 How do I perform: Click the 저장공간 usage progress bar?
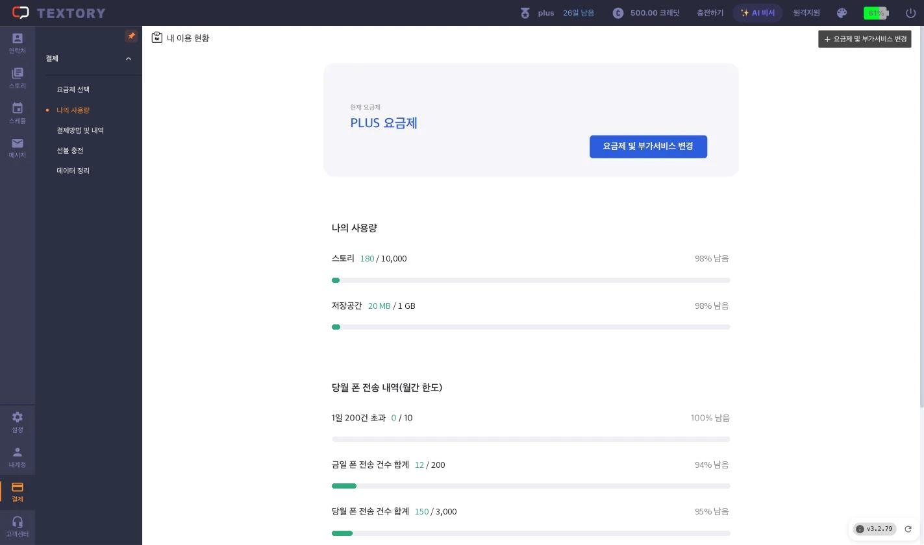pyautogui.click(x=531, y=327)
